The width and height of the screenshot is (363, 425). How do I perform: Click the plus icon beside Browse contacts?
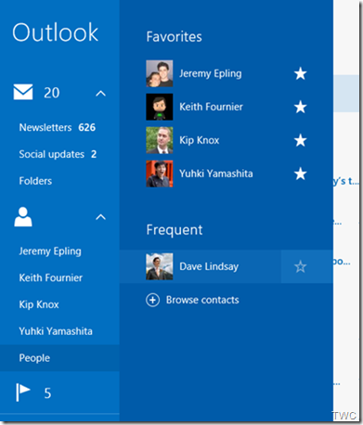(152, 300)
